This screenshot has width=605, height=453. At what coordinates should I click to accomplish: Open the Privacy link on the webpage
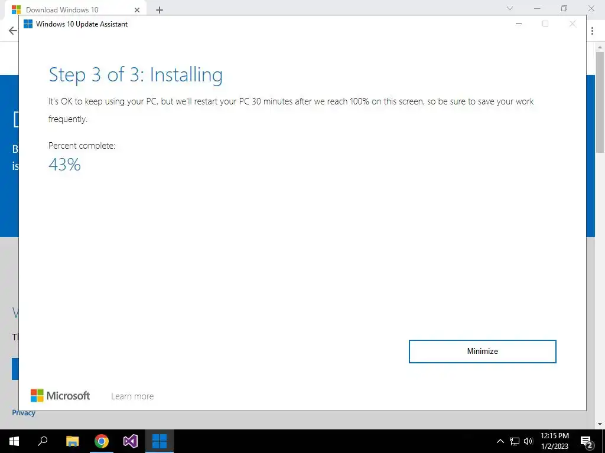pos(24,412)
